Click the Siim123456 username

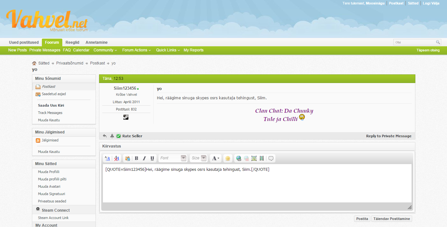125,88
